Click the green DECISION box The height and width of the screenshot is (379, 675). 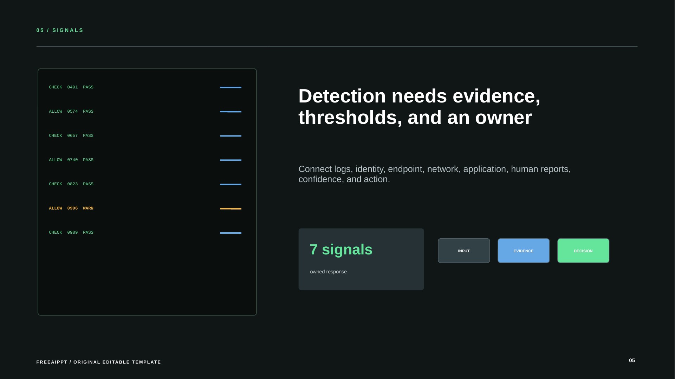583,251
